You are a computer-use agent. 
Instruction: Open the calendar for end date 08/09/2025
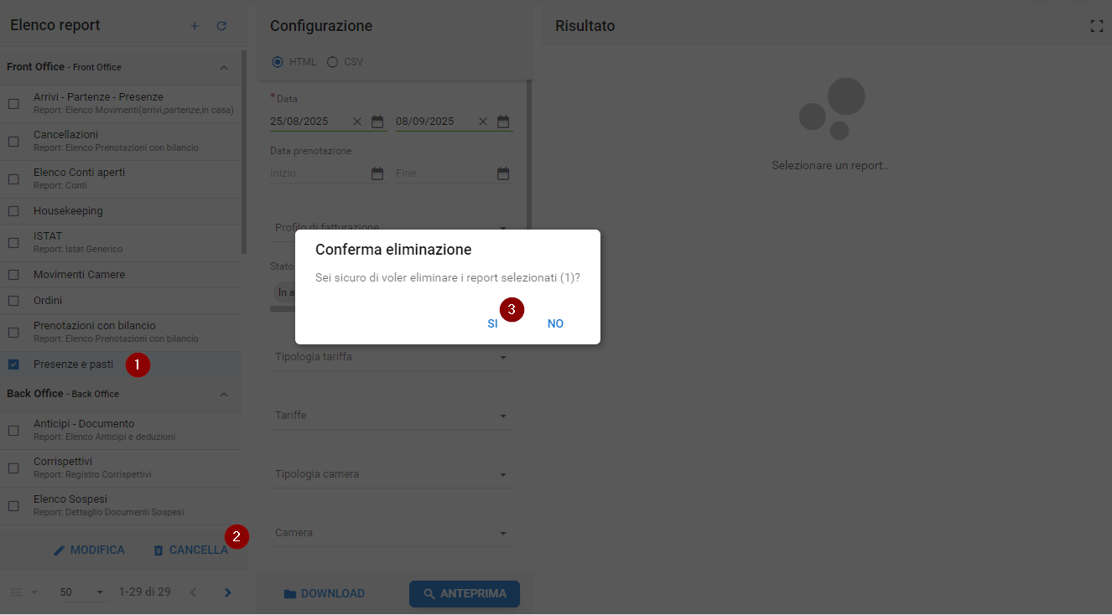click(503, 121)
